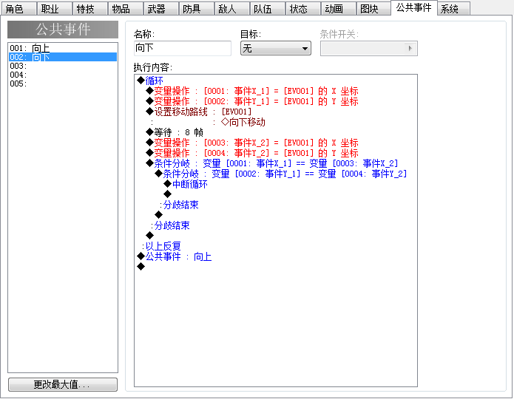Click the 更改最大值... button
Screen dimensions: 514x399
click(63, 384)
